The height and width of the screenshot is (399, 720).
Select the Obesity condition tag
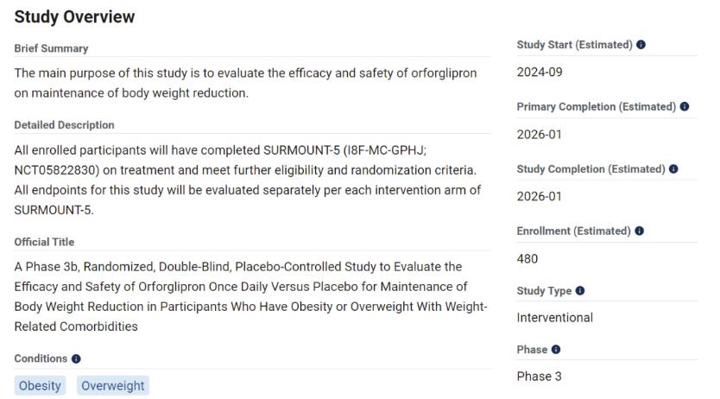click(40, 385)
